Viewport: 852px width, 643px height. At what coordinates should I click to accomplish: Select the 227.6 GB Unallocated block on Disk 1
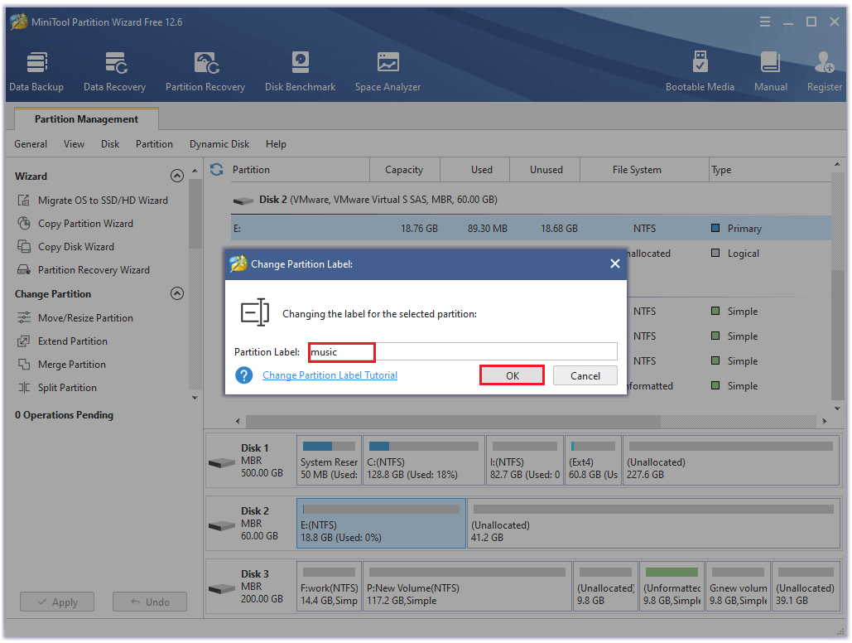tap(731, 460)
